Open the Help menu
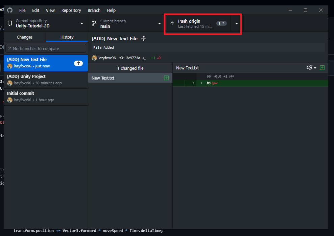334x236 pixels. [111, 10]
